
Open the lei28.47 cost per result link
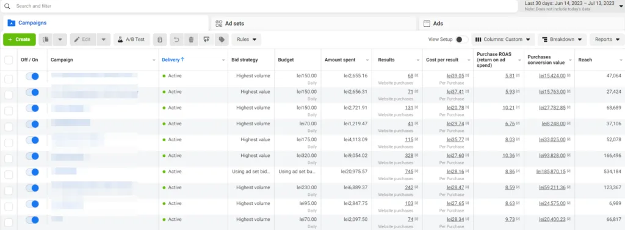pos(455,187)
